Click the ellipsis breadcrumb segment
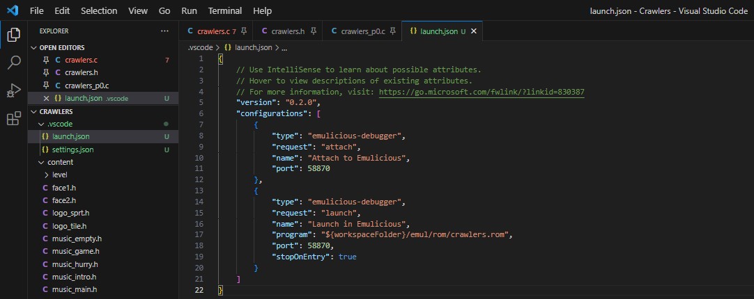The width and height of the screenshot is (754, 299). [285, 47]
